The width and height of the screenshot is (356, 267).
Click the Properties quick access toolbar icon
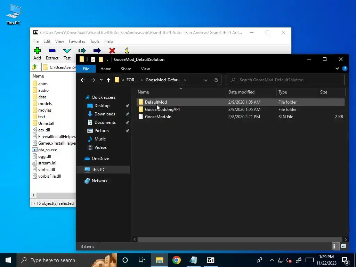93,59
